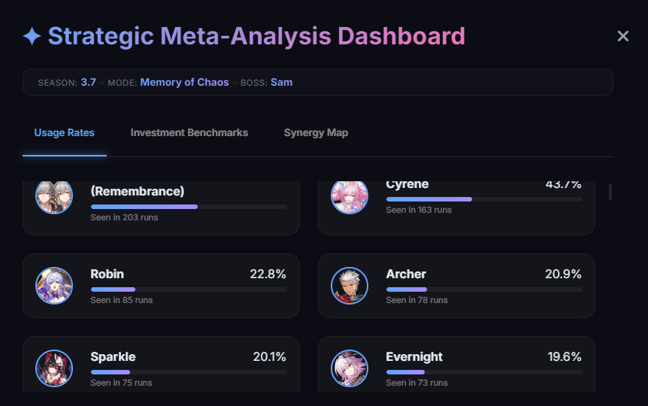Screen dimensions: 648x406
Task: Click Robin's usage rate progress bar
Action: pos(188,289)
